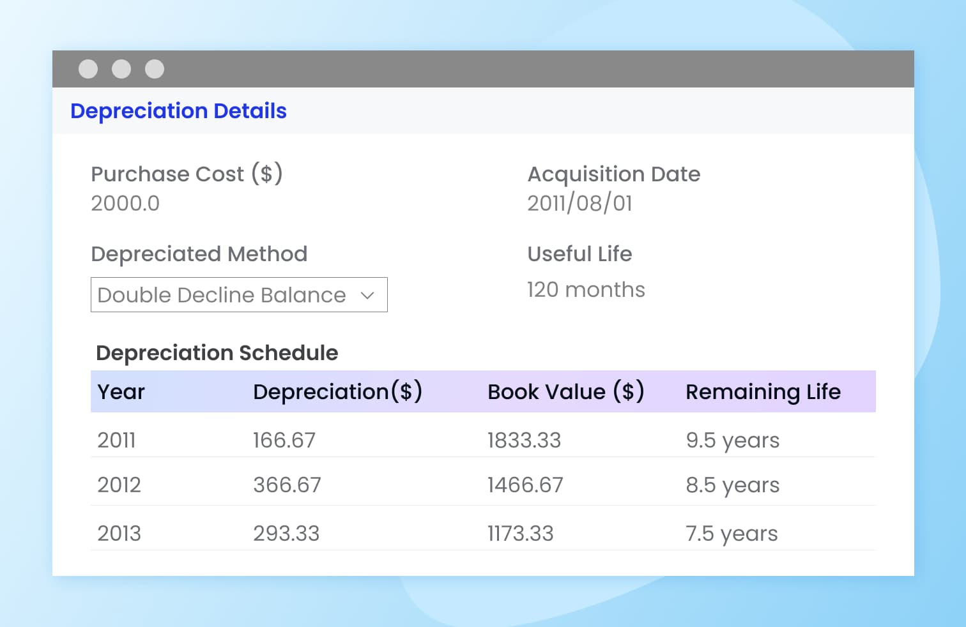
Task: Click the Depreciation Schedule section title
Action: tap(217, 353)
